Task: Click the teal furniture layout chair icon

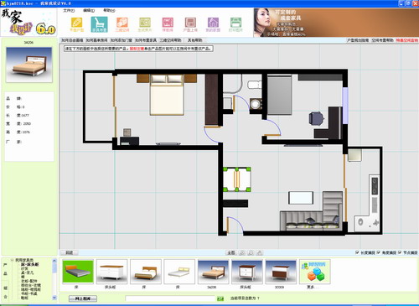Action: pos(99,24)
